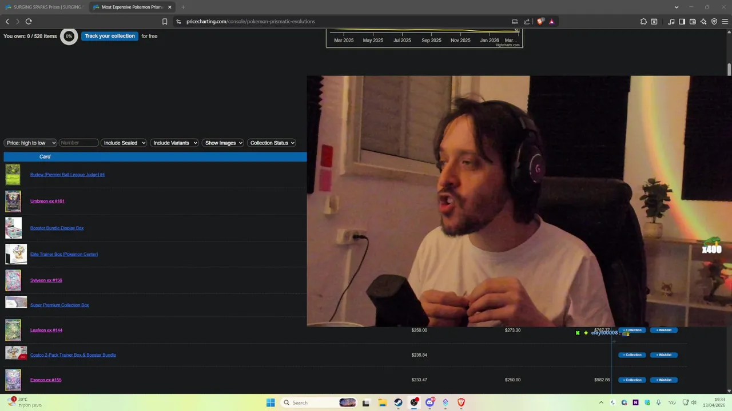Image resolution: width=732 pixels, height=411 pixels.
Task: Close the Most Expensive Pokemon tab
Action: [x=170, y=7]
